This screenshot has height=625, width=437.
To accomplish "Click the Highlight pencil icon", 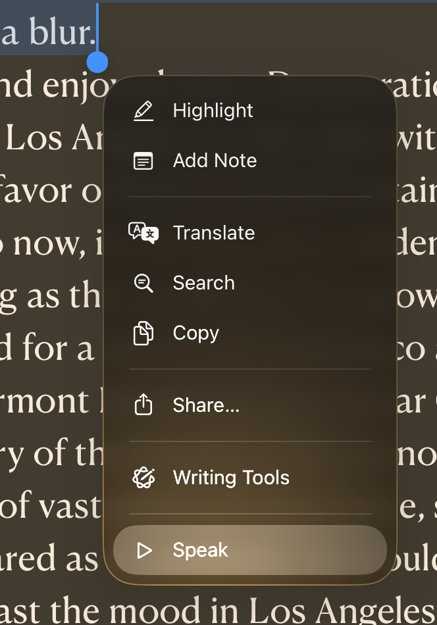I will [x=143, y=111].
